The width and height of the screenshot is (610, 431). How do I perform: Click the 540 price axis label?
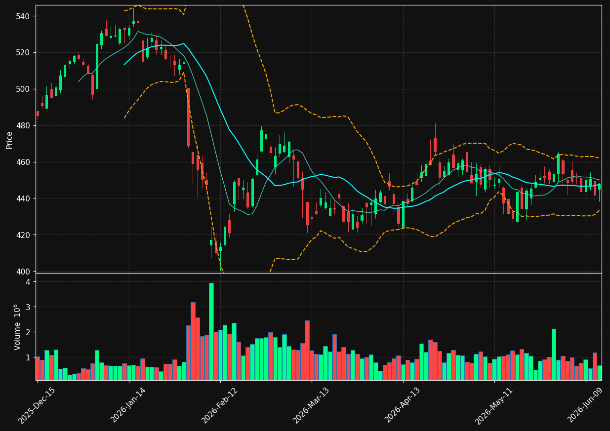pyautogui.click(x=24, y=16)
